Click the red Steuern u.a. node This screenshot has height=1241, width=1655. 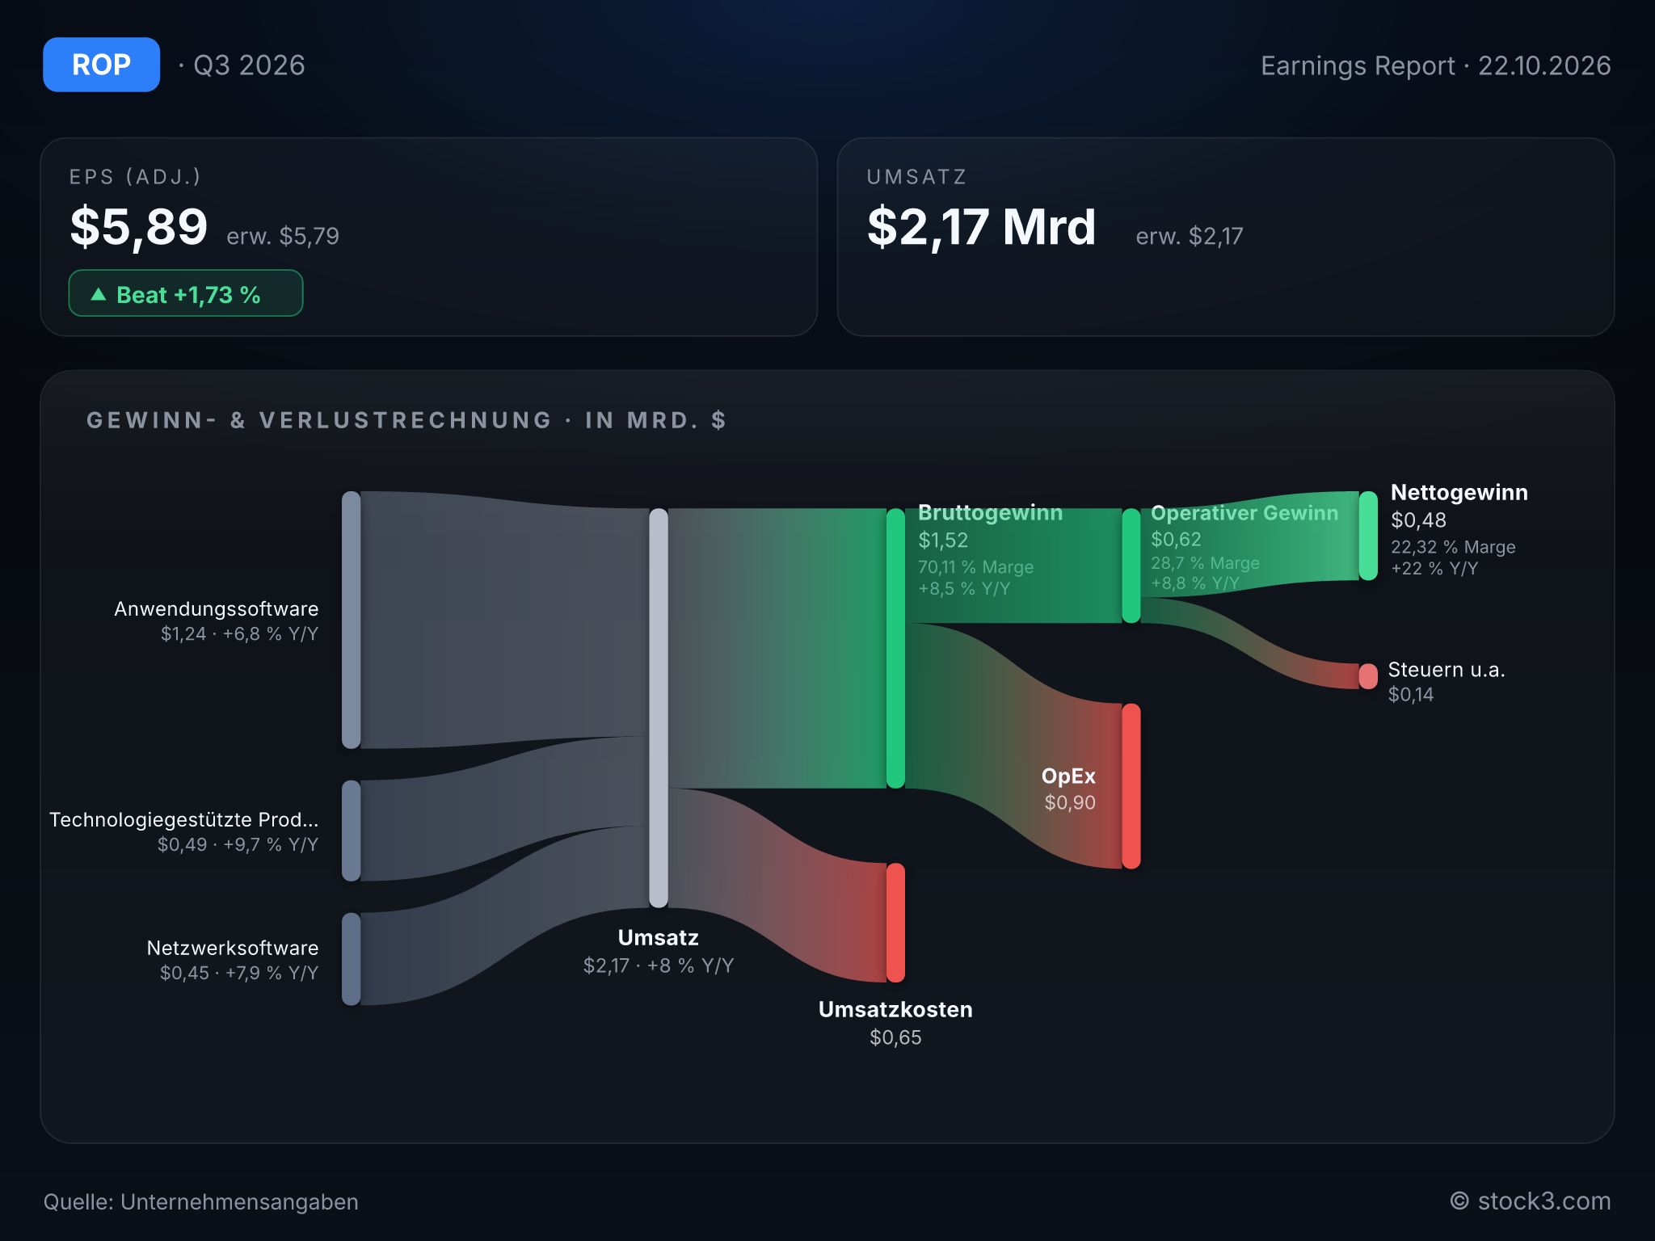[1368, 676]
